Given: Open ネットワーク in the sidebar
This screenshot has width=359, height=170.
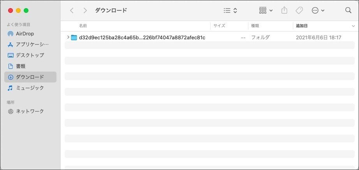Looking at the screenshot, I should pyautogui.click(x=30, y=111).
